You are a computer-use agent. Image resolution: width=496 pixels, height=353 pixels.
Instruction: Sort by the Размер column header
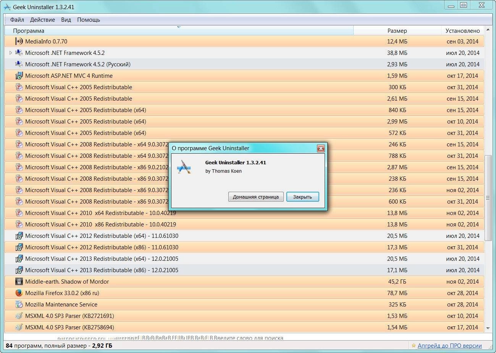coord(397,30)
